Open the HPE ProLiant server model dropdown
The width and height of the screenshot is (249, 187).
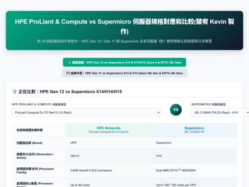(86, 112)
